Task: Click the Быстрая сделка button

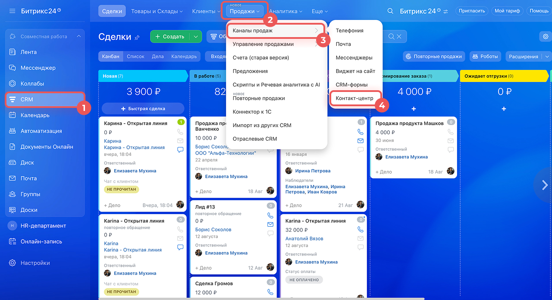Action: [x=143, y=108]
